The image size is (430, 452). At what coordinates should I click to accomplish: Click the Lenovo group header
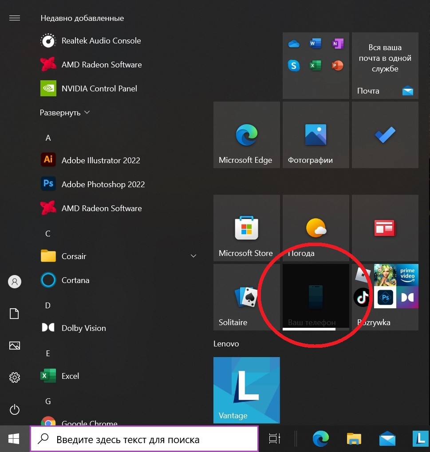(226, 344)
